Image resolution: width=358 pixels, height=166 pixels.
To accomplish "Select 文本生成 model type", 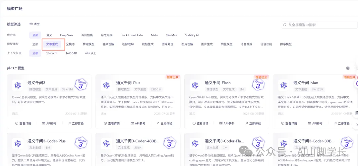I will 52,44.
